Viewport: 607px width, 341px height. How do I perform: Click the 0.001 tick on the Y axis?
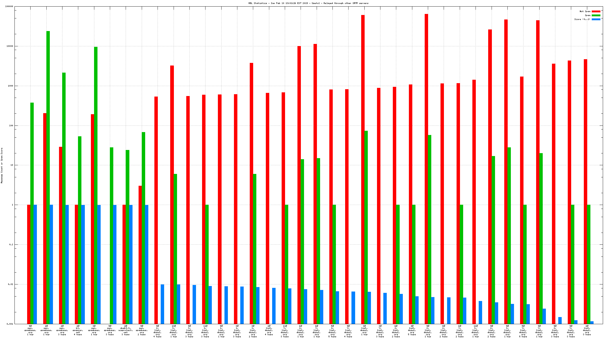(x=10, y=324)
